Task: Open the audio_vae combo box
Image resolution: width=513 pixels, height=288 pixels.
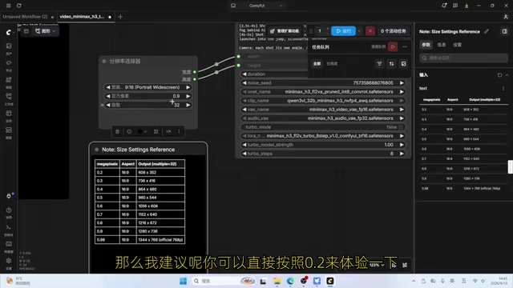Action: [x=323, y=118]
